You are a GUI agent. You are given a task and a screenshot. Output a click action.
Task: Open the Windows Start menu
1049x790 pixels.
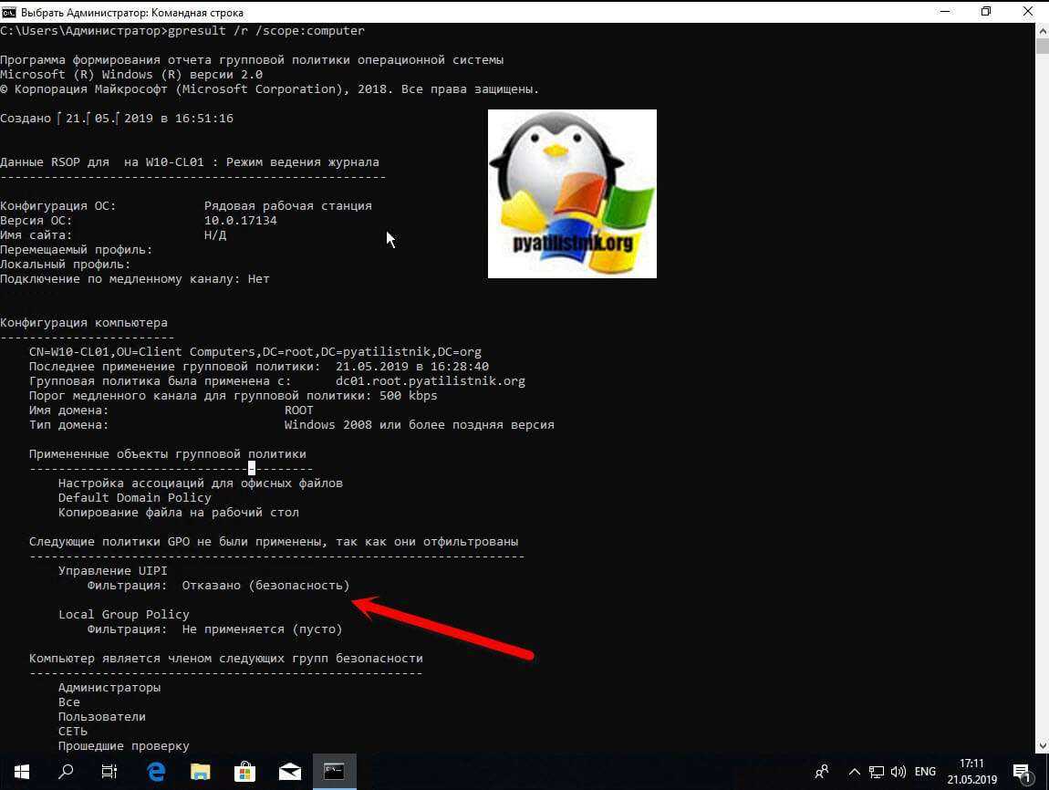pyautogui.click(x=21, y=771)
